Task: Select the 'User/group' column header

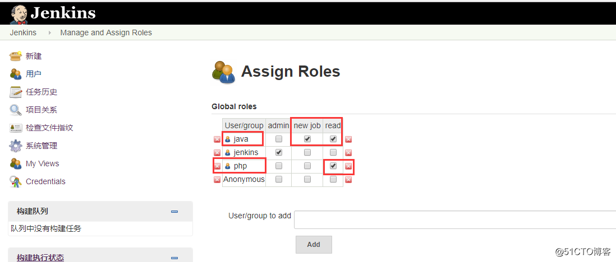Action: click(x=244, y=125)
